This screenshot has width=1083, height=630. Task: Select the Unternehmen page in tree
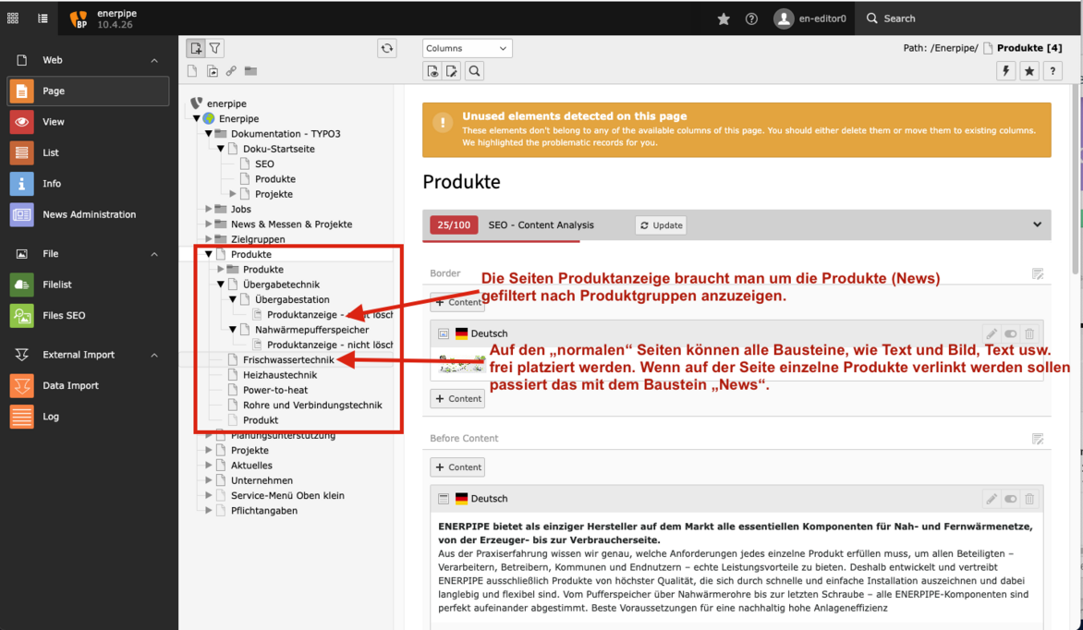coord(262,480)
